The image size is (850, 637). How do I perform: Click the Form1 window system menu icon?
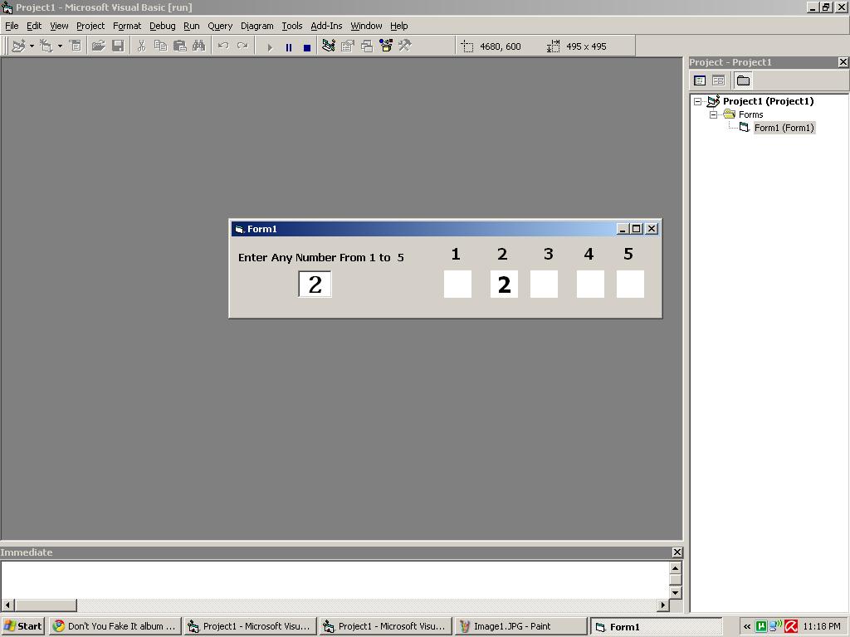tap(239, 229)
